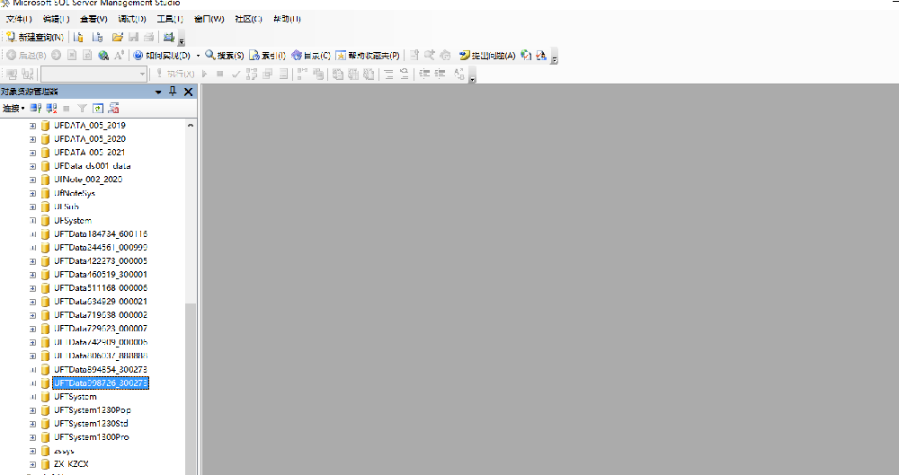Screen dimensions: 899x475
Task: Select the UFTData719038_000002 database
Action: coord(101,315)
